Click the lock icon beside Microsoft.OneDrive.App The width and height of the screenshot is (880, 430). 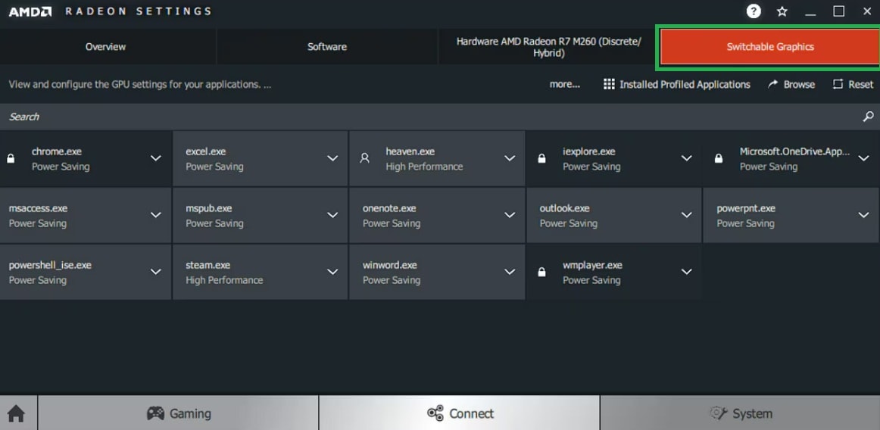coord(719,159)
